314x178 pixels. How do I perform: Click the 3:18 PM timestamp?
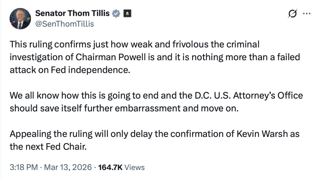tap(24, 167)
